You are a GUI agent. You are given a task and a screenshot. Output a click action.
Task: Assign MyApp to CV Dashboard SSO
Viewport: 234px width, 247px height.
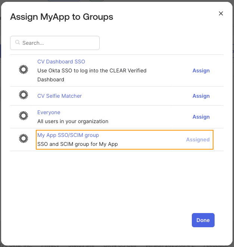pos(201,71)
